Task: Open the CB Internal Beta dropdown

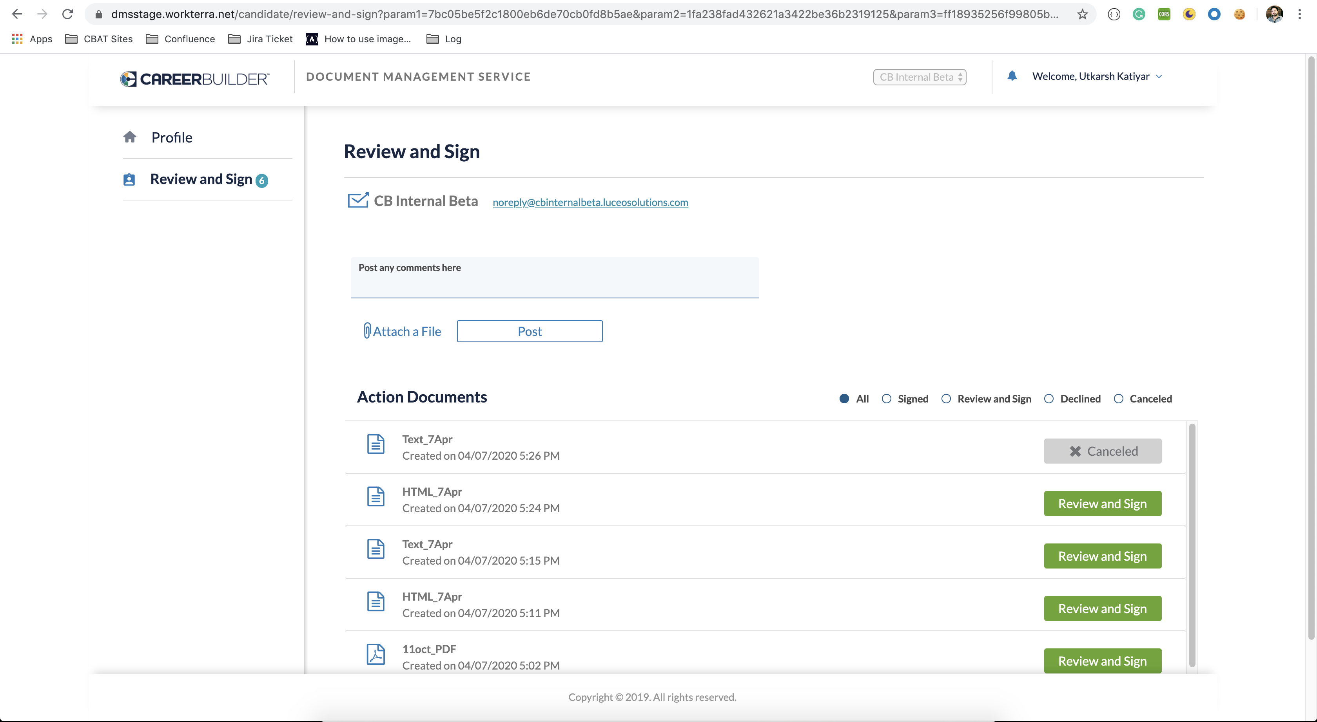Action: [920, 77]
